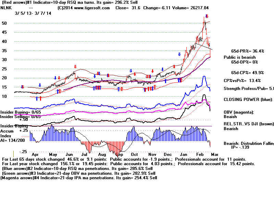274x206 pixels.
Task: Click the Insider Buying= 0/65 label
Action: [x=21, y=112]
